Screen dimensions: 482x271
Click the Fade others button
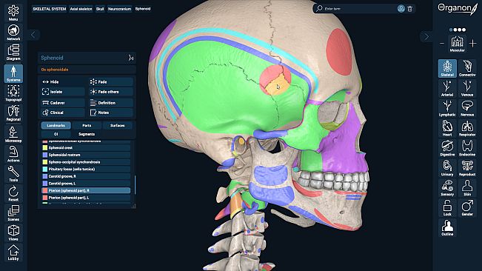[111, 92]
